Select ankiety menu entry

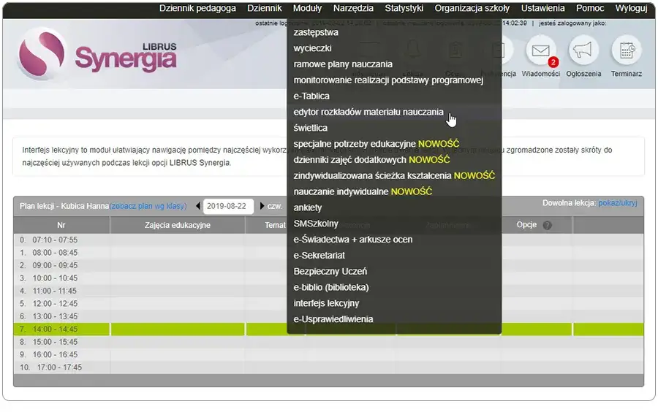tap(308, 207)
